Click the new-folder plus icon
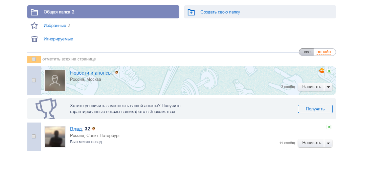This screenshot has width=384, height=182. click(191, 12)
